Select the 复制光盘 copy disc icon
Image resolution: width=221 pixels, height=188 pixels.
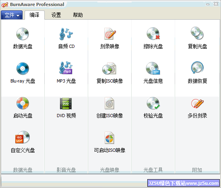click(x=197, y=33)
